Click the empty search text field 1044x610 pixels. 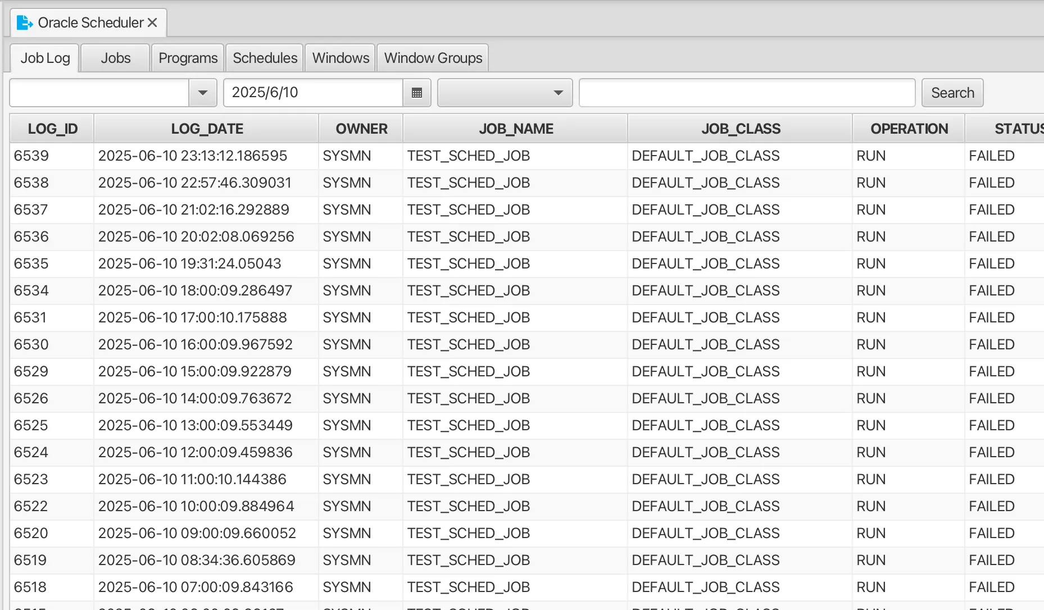746,93
